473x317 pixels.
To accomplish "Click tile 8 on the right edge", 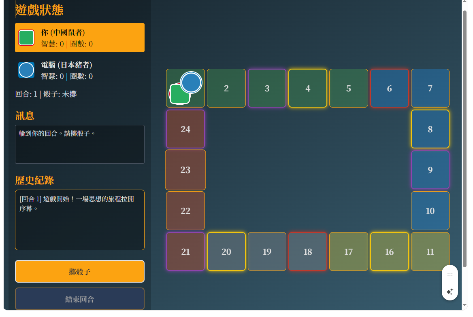I will click(430, 129).
